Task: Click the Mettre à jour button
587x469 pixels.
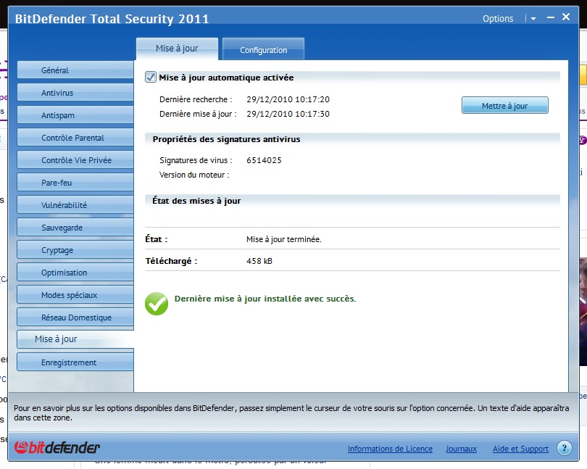Action: (504, 106)
